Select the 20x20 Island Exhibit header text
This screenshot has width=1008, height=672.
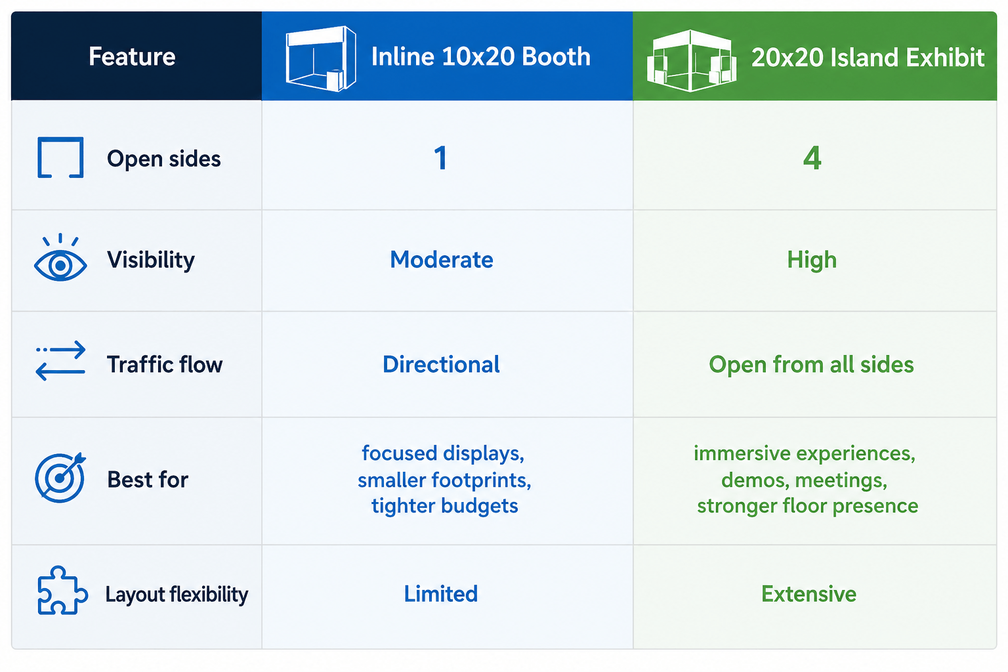[x=868, y=58]
